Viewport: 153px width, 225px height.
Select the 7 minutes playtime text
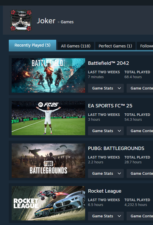96,77
